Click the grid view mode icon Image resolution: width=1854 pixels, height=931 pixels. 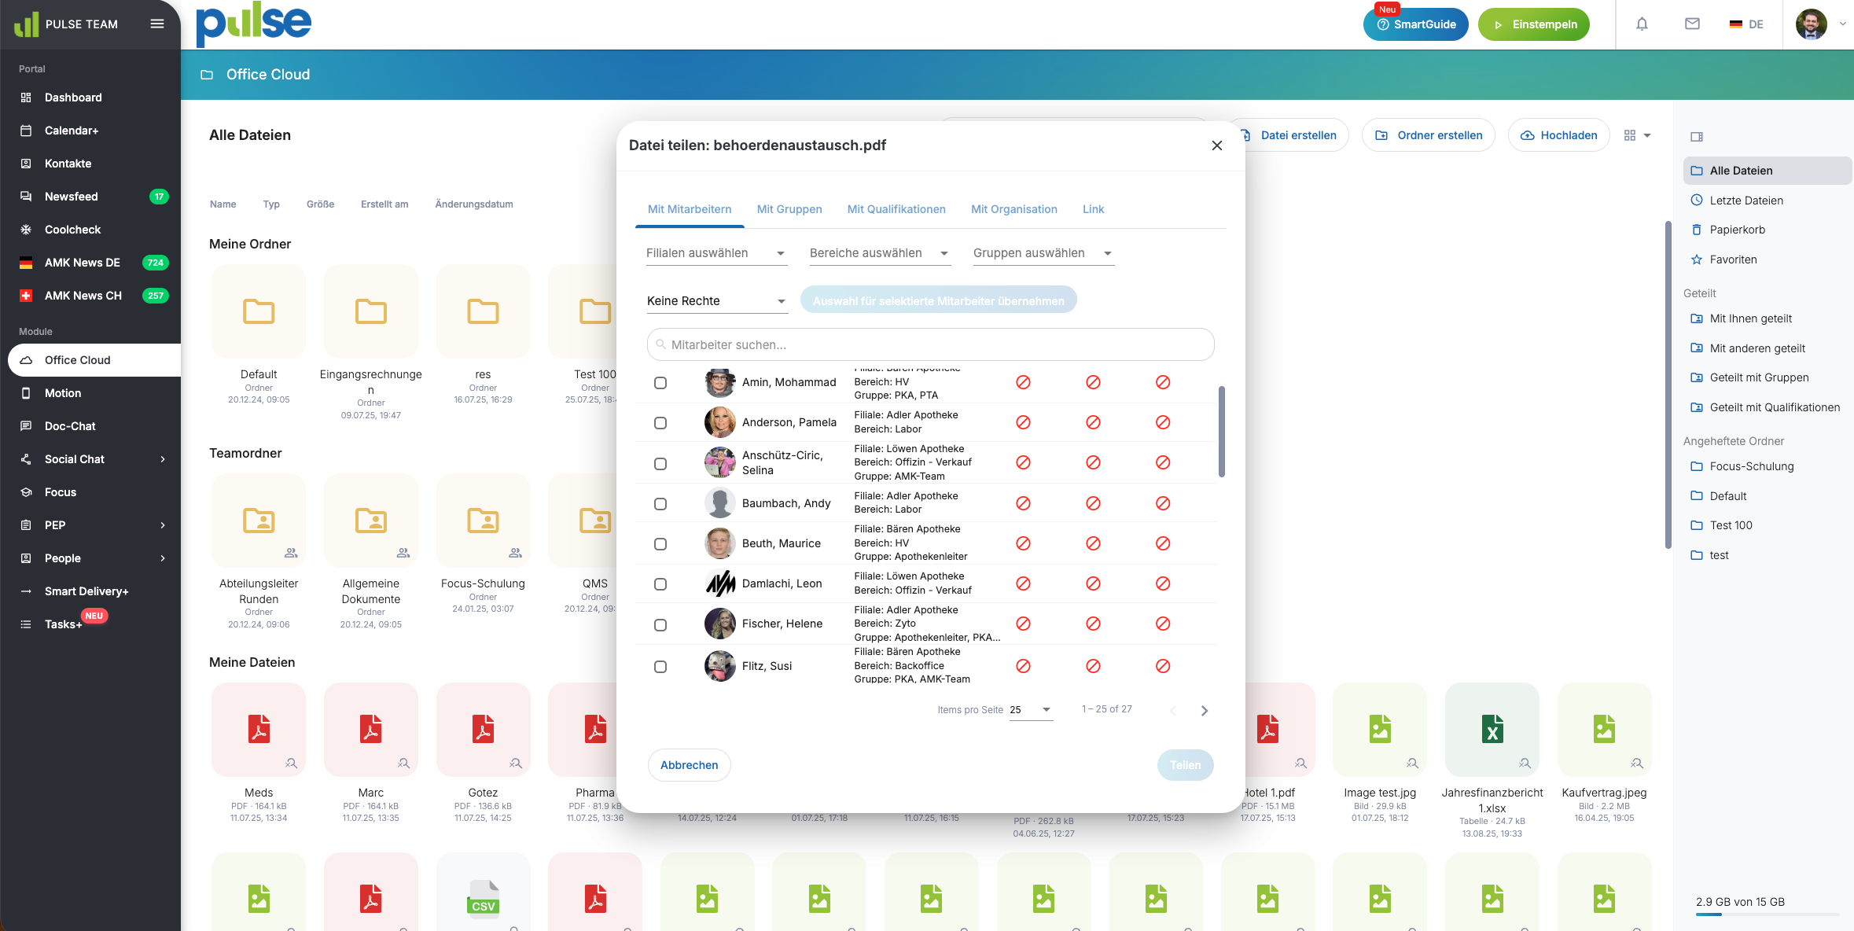pos(1630,135)
